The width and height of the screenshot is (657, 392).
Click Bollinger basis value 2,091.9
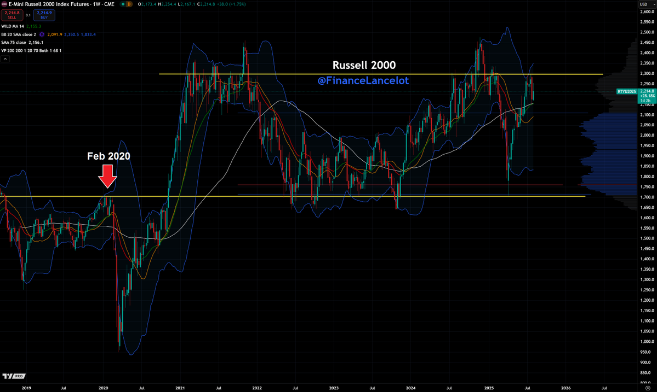[54, 34]
